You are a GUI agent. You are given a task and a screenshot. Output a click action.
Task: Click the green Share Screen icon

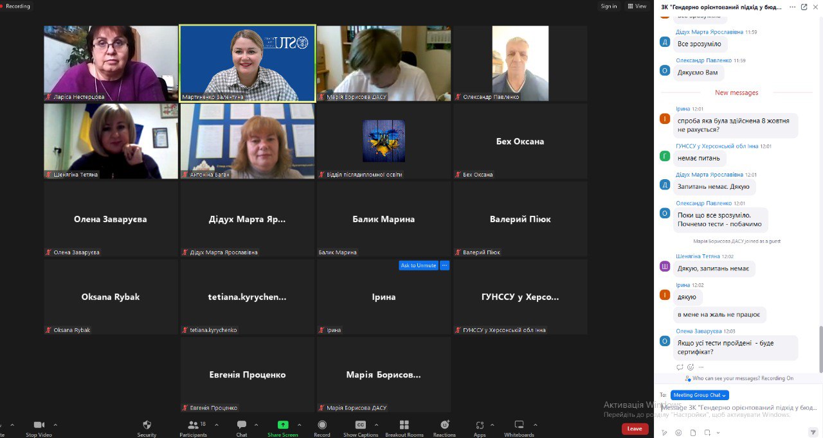[x=283, y=425]
